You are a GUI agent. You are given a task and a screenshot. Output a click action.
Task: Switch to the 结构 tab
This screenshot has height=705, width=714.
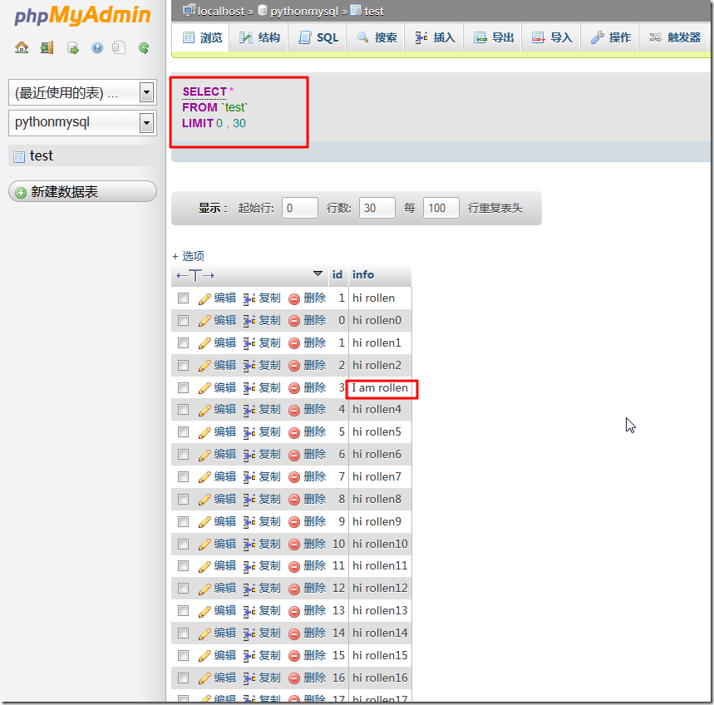259,37
